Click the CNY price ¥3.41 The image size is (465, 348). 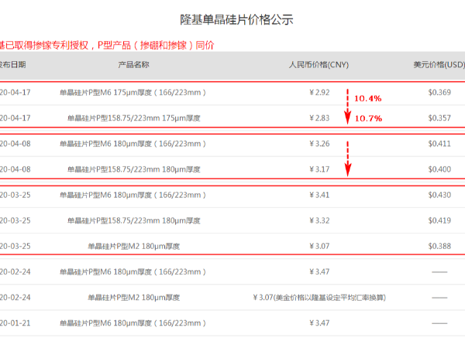(x=319, y=195)
